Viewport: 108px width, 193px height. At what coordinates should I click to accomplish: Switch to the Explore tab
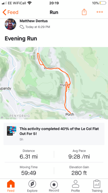click(x=32, y=186)
